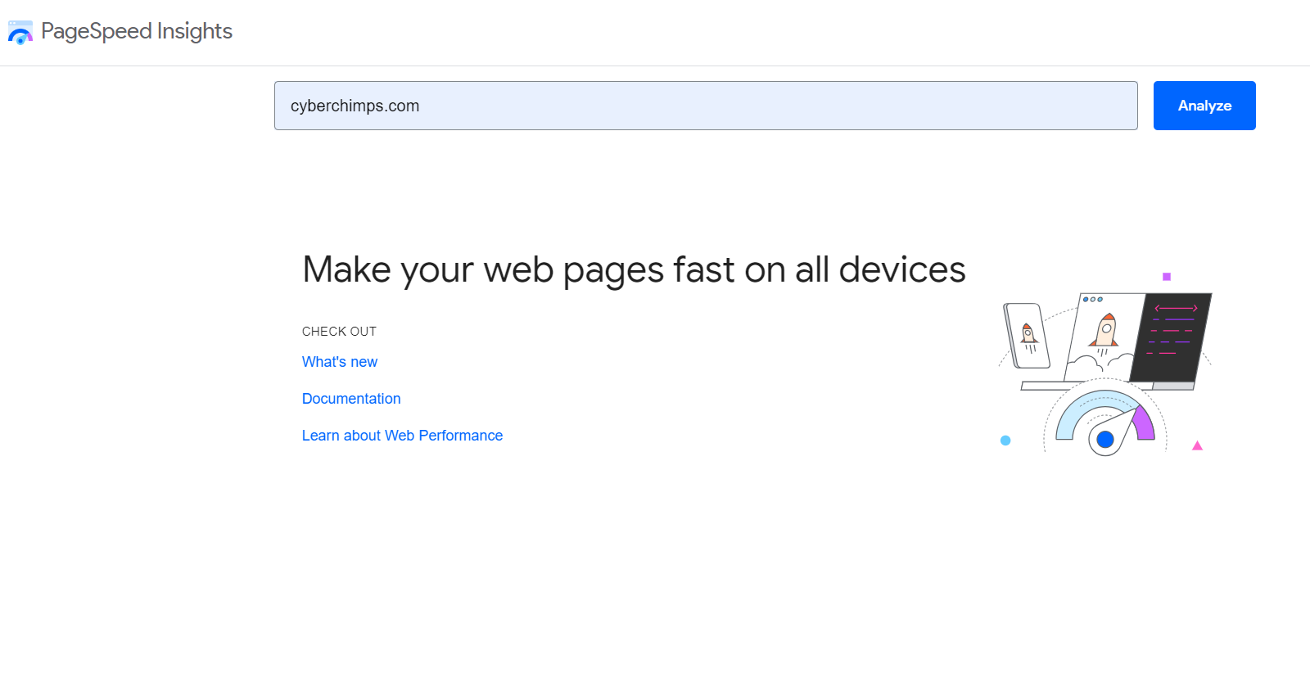Open the PageSpeed Insights title link
This screenshot has height=696, width=1310.
(137, 31)
